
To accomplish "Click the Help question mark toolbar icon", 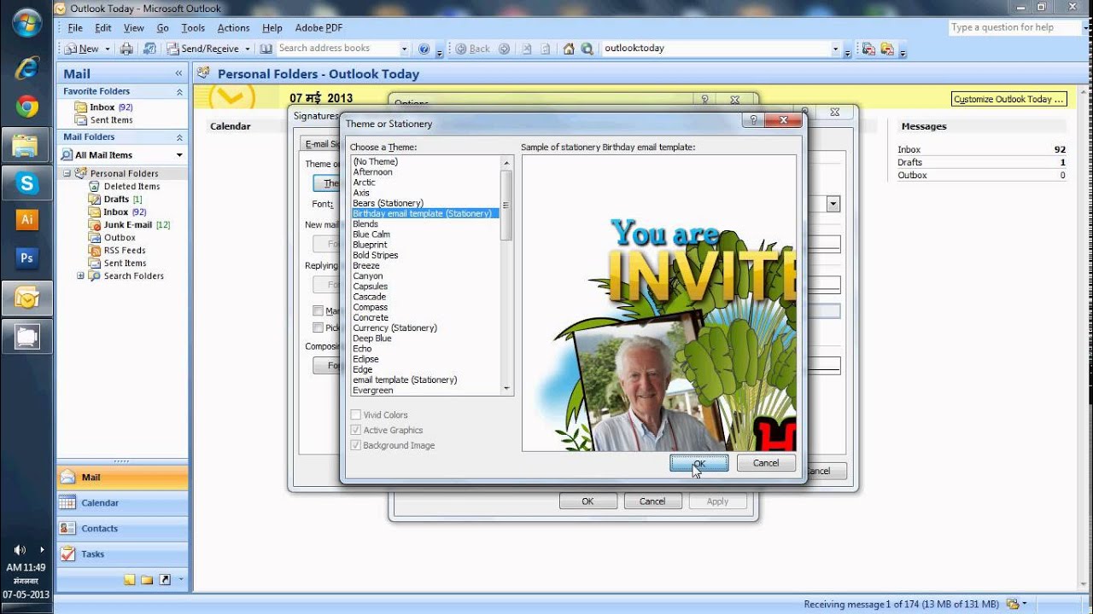I will (x=425, y=49).
